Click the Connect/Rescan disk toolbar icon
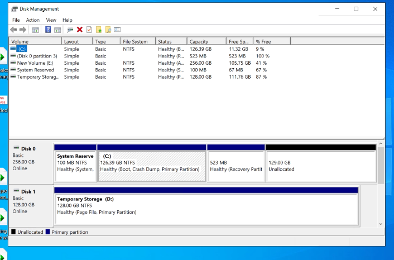The height and width of the screenshot is (260, 394). tap(70, 30)
